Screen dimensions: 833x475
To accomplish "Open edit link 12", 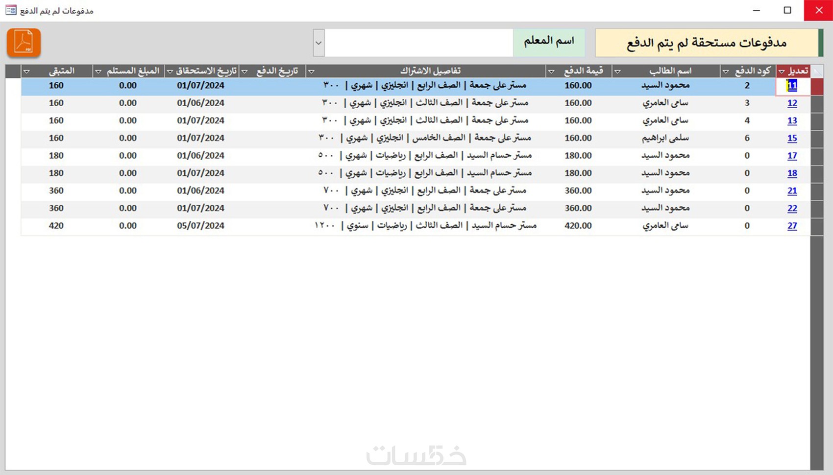I will [792, 103].
